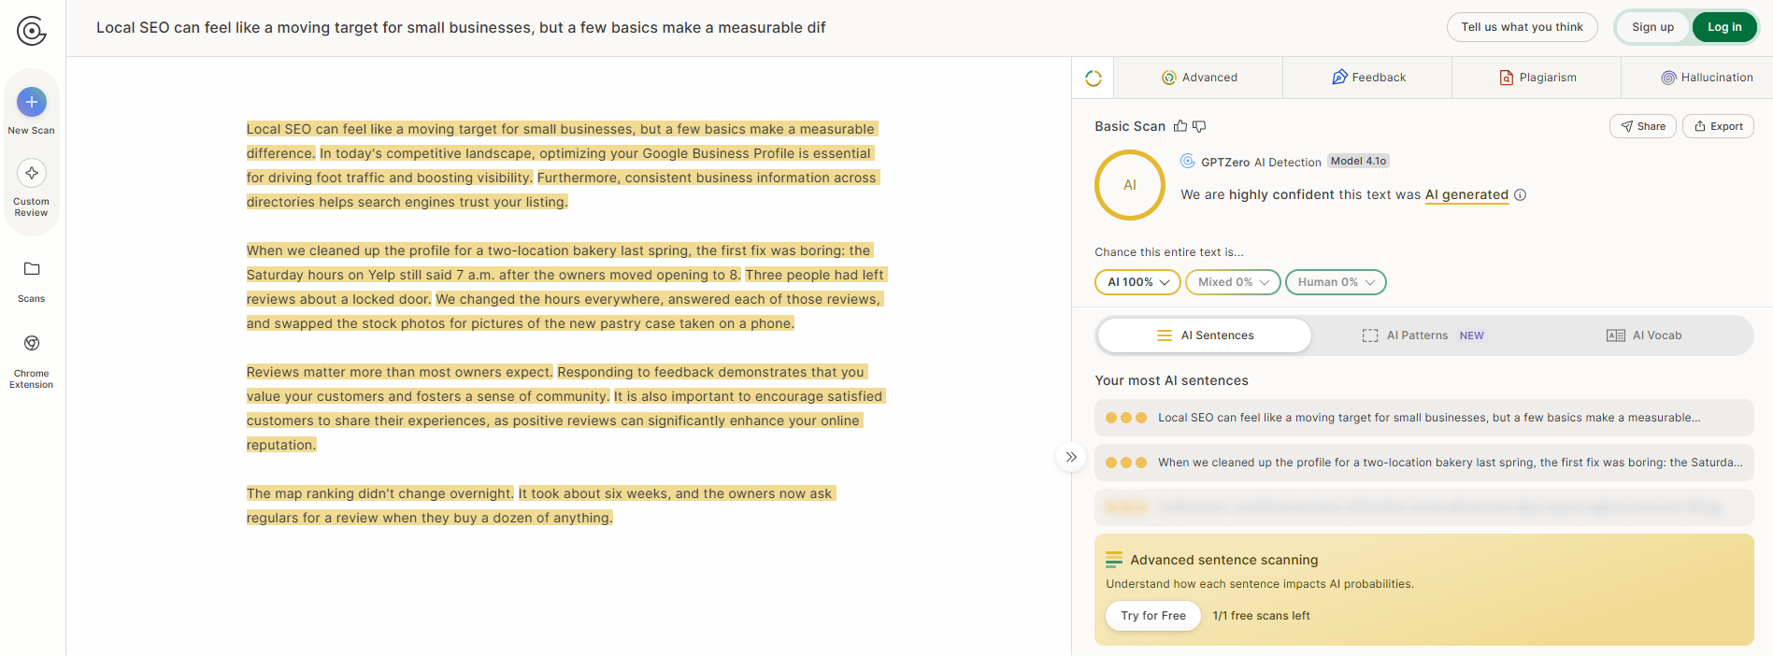This screenshot has width=1773, height=656.
Task: Click the info icon after AI generated
Action: [x=1520, y=195]
